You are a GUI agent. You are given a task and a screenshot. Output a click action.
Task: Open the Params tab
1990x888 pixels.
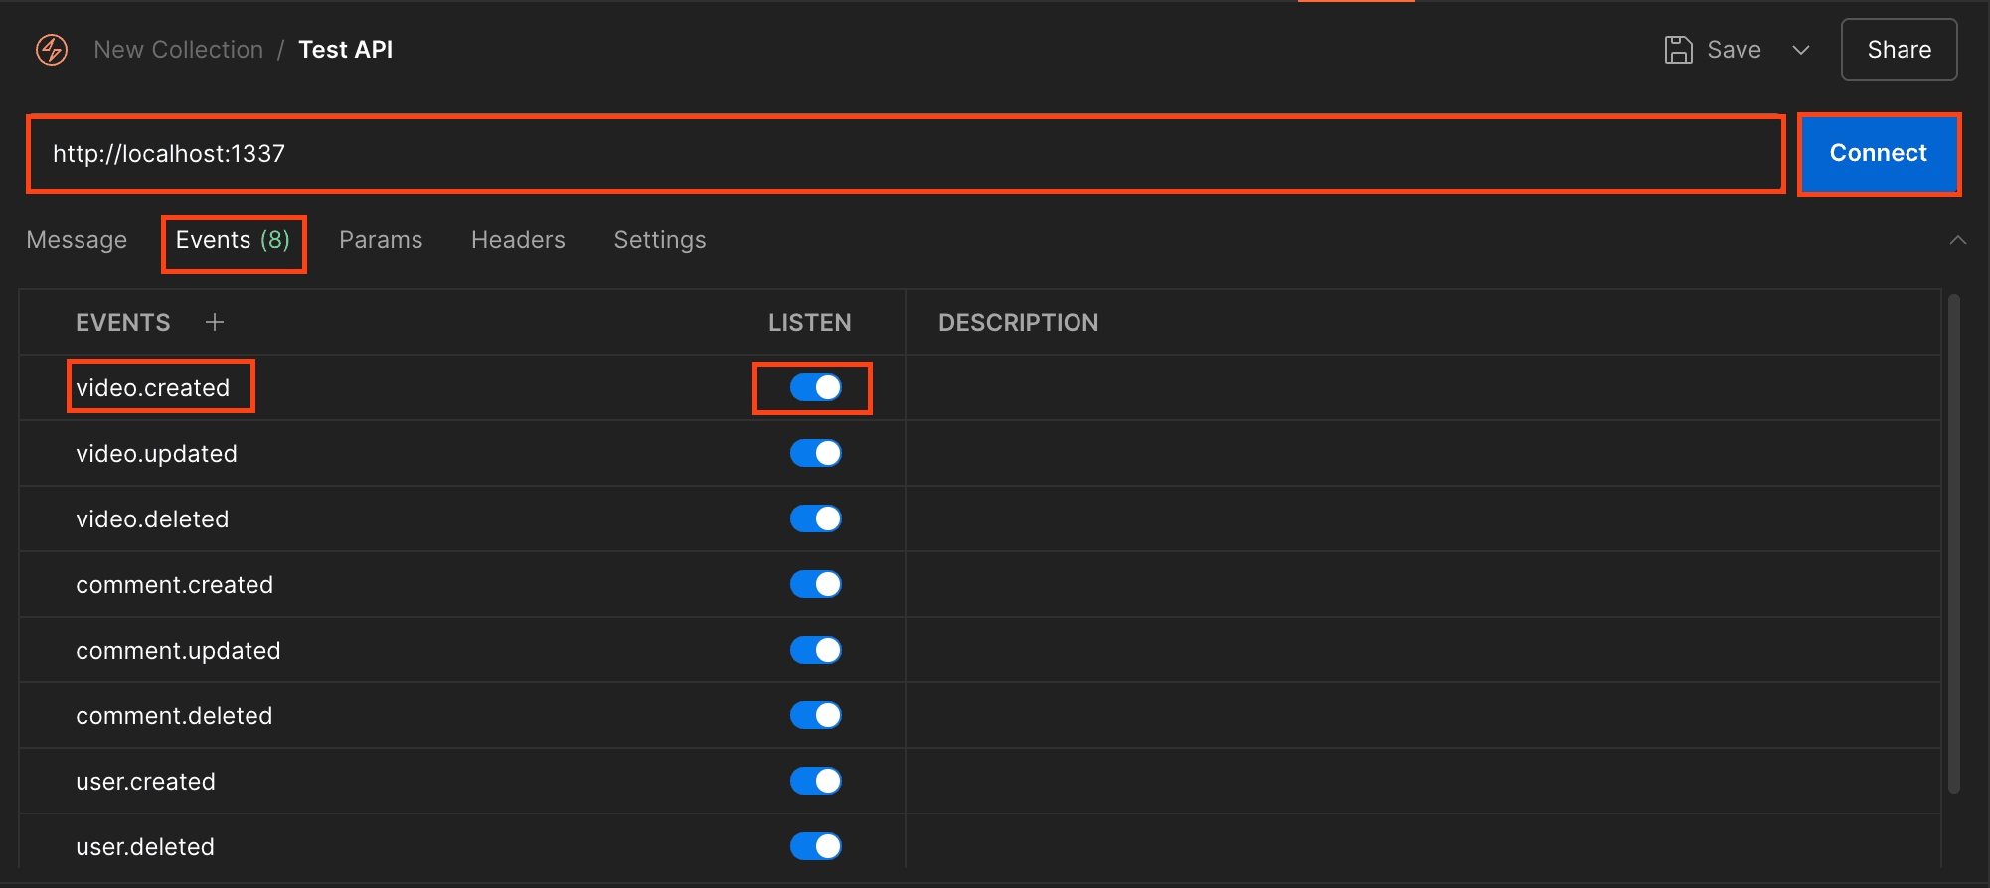[x=381, y=240]
